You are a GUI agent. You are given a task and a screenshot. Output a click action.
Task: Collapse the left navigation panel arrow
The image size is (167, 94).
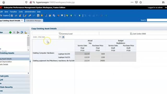[x=30, y=61]
